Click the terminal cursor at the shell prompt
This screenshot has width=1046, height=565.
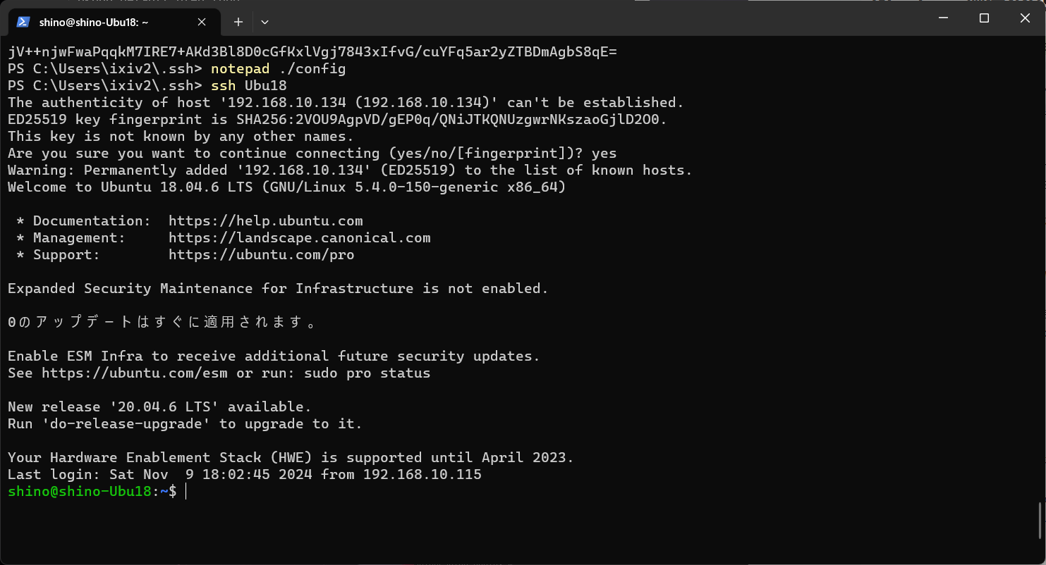186,492
